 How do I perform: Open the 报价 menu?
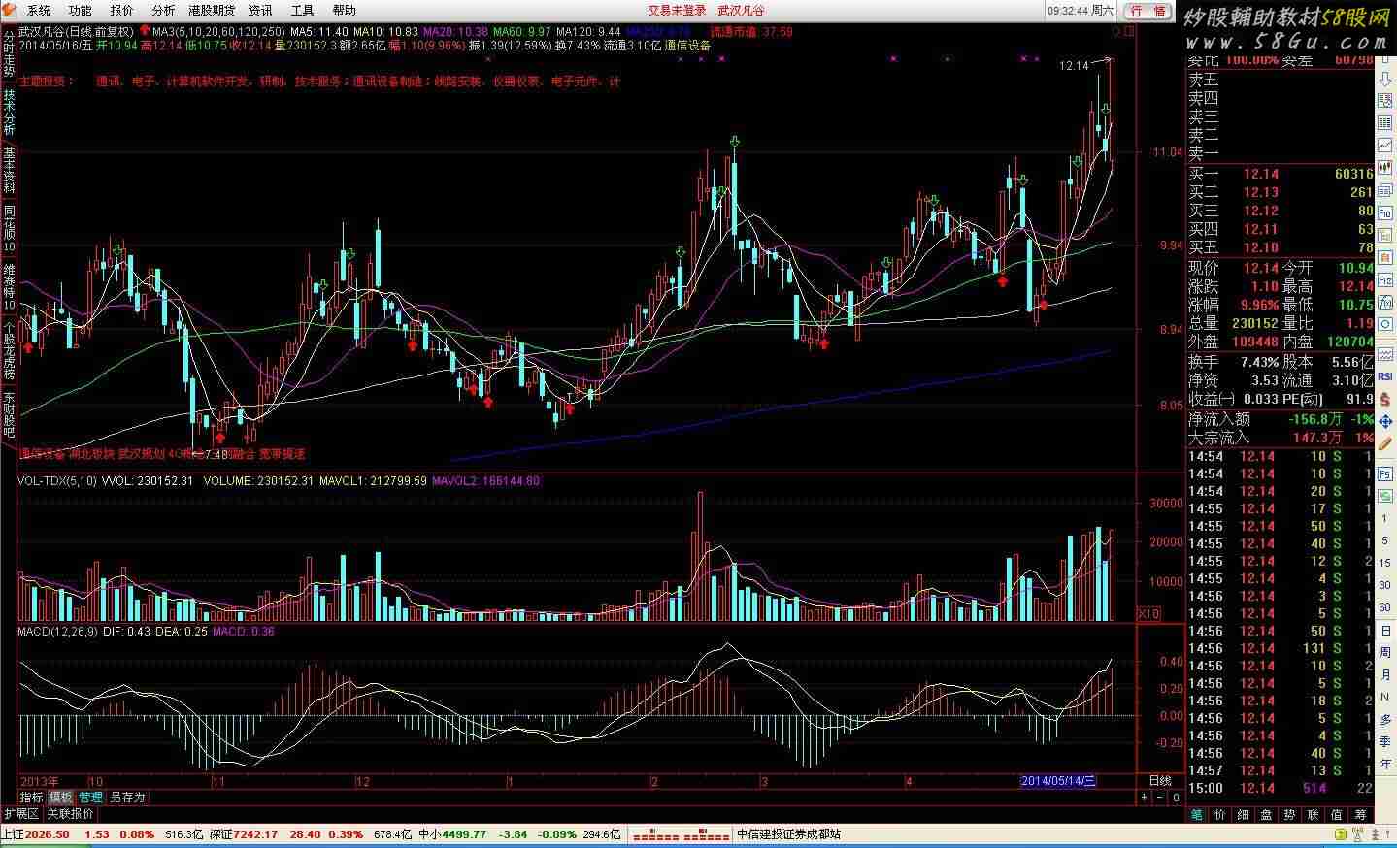coord(121,10)
